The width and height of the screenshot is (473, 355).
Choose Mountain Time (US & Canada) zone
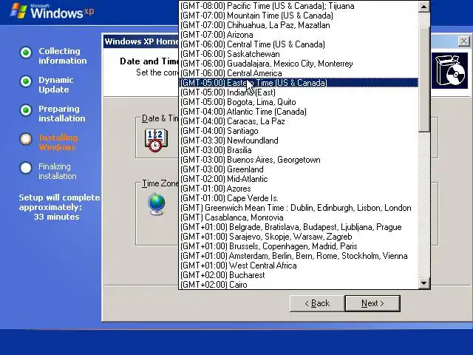click(299, 16)
